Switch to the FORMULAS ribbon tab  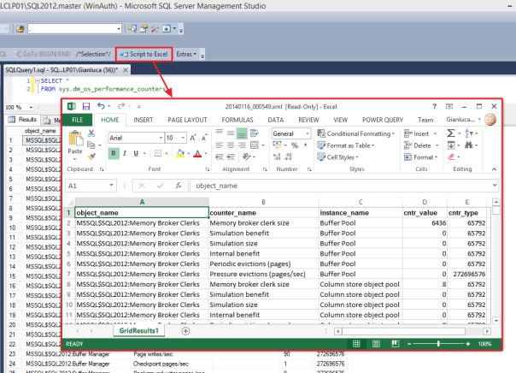coord(237,120)
